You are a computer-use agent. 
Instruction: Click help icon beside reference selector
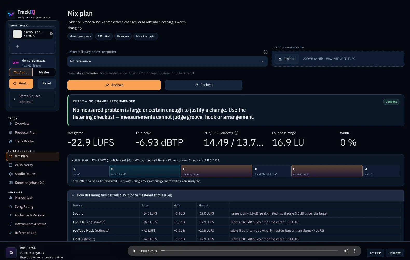[265, 52]
